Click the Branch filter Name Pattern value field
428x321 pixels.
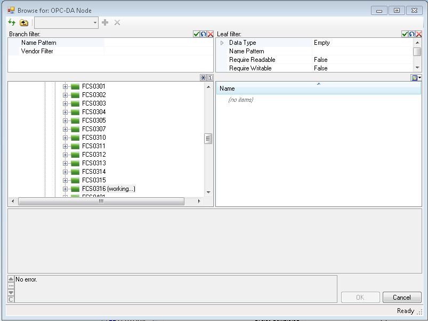(158, 43)
